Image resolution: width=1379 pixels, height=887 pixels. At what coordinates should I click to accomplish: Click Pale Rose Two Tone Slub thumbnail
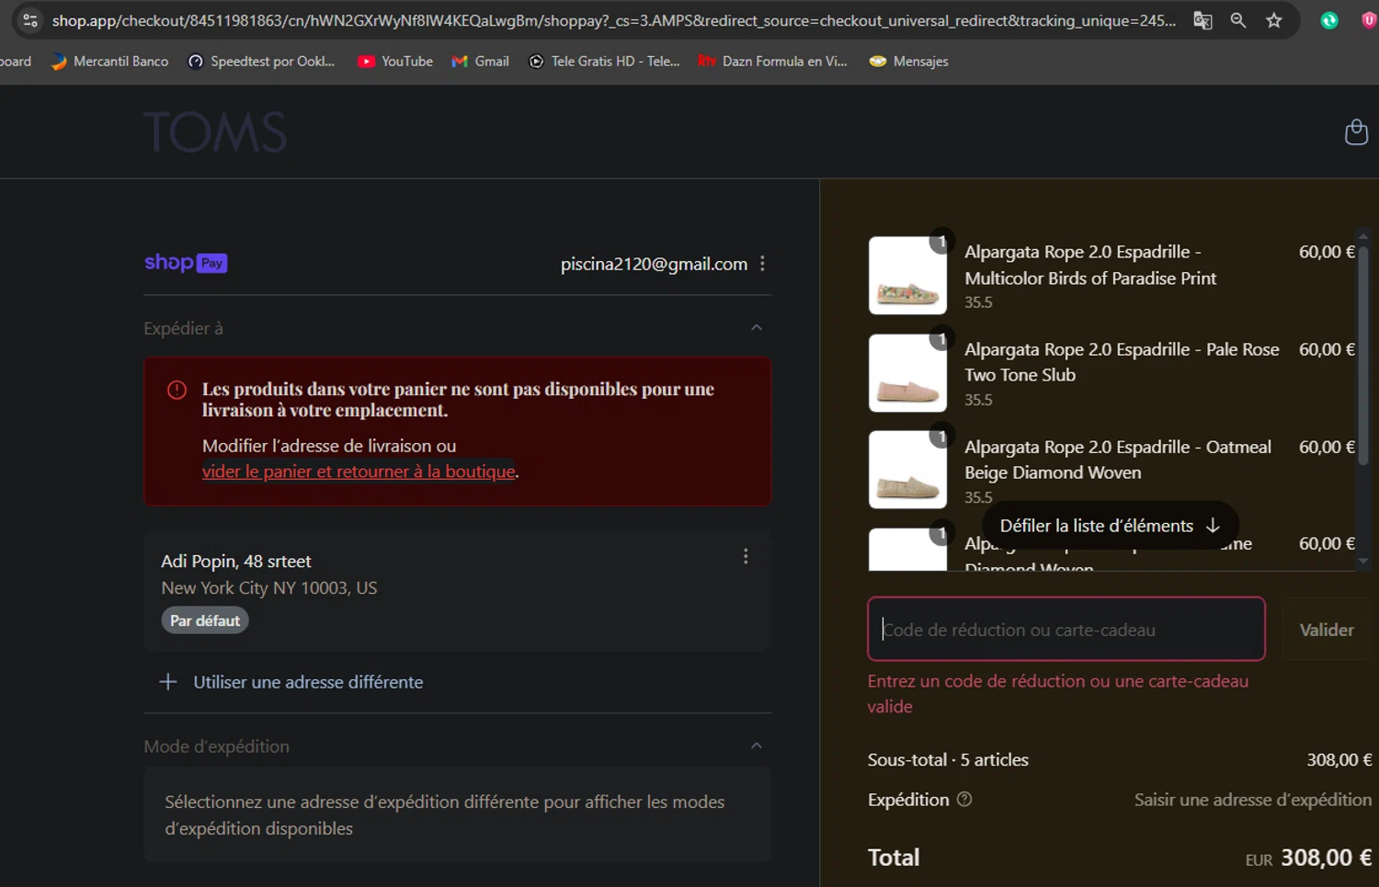(x=907, y=373)
